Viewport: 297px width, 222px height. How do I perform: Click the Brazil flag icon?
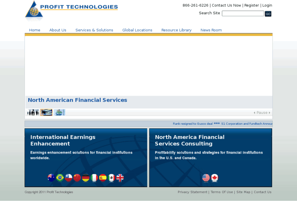point(60,178)
